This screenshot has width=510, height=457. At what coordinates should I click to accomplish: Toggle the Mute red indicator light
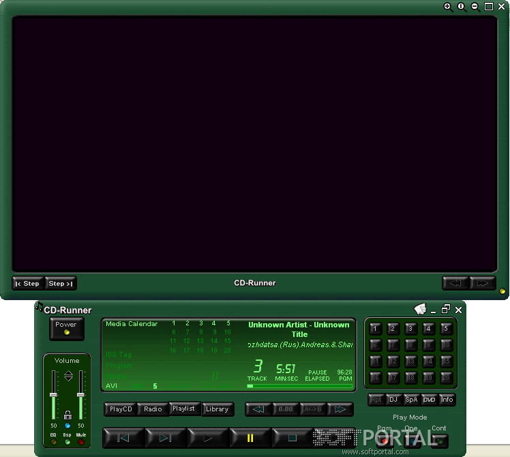point(81,442)
